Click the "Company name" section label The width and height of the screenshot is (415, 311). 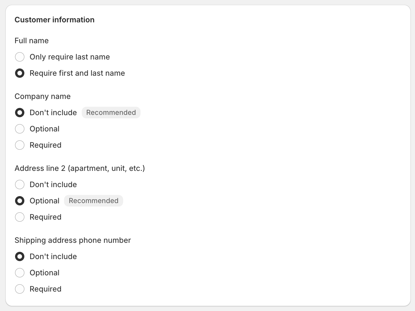click(x=42, y=96)
